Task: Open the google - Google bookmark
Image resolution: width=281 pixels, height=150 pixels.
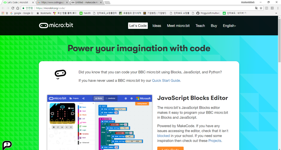Action: [23, 13]
